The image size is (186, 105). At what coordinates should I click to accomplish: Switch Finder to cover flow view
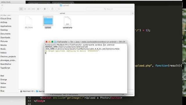[x=33, y=9]
